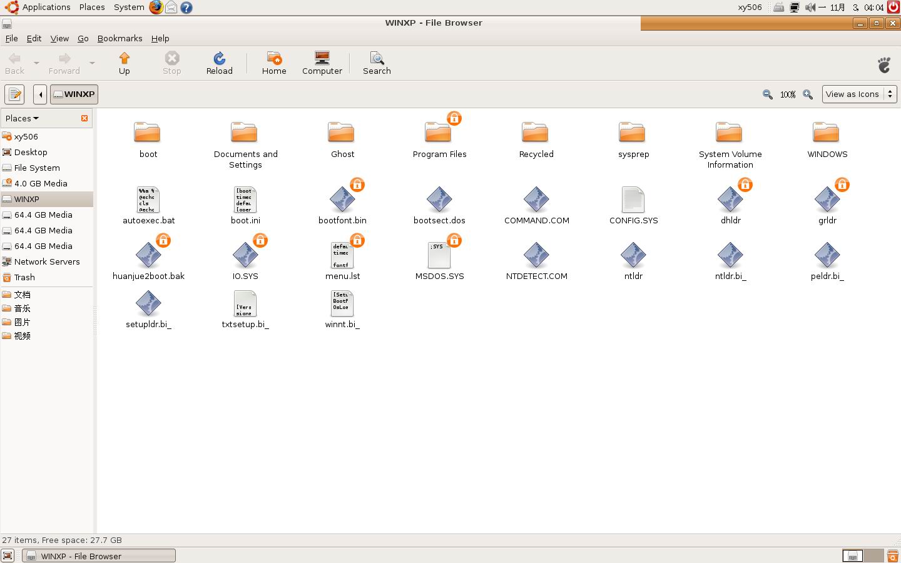
Task: Open the View as Icons dropdown
Action: click(860, 94)
